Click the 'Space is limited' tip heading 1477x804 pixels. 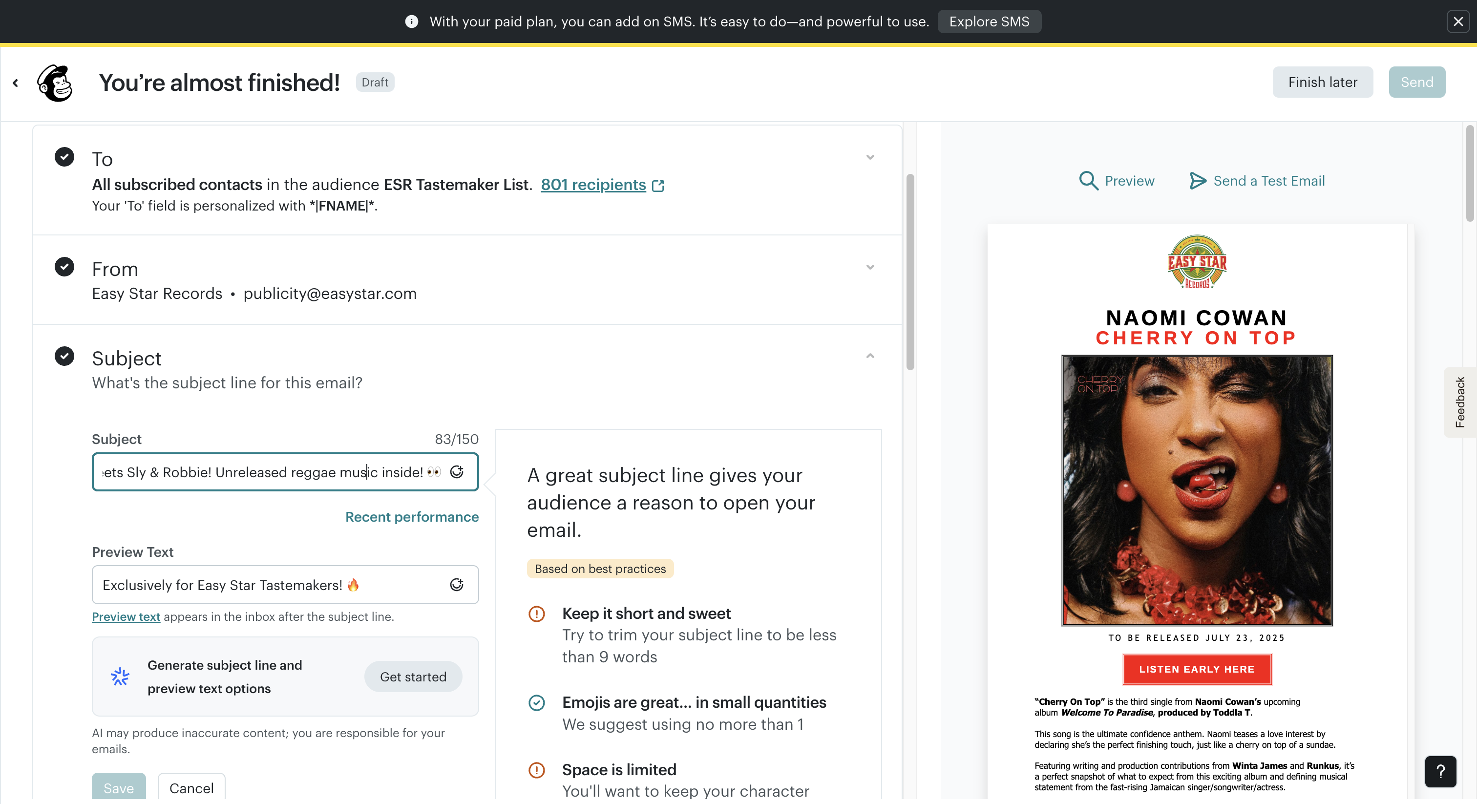pyautogui.click(x=619, y=770)
